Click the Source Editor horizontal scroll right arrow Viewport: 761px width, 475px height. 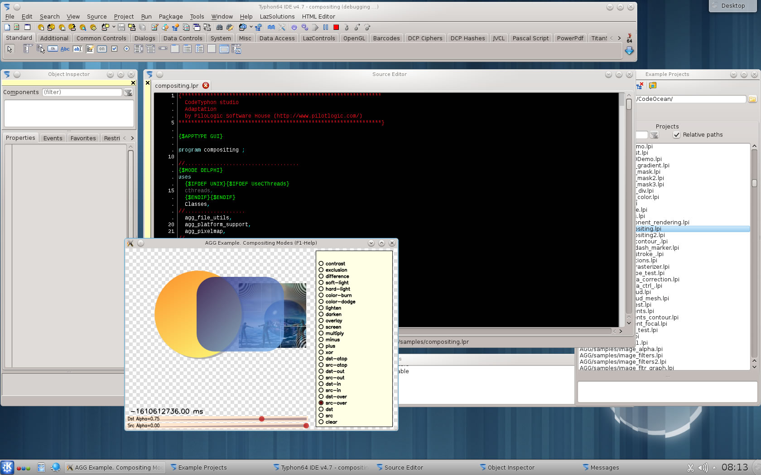[x=621, y=331]
